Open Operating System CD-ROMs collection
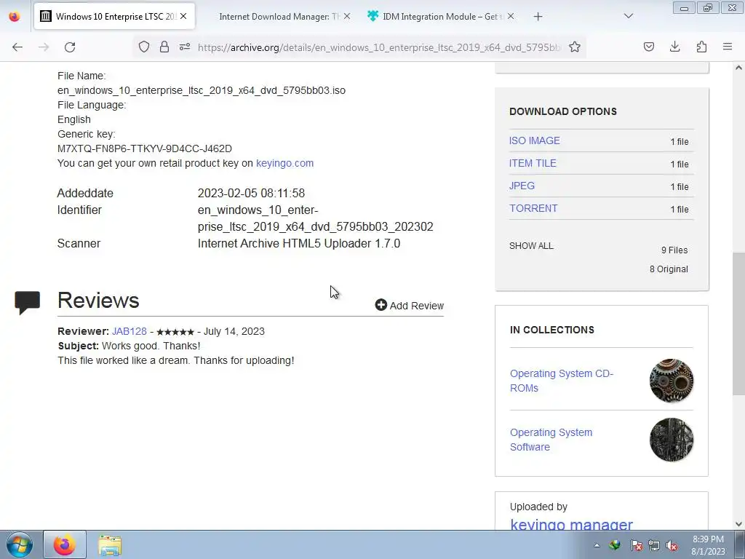745x559 pixels. 562,381
